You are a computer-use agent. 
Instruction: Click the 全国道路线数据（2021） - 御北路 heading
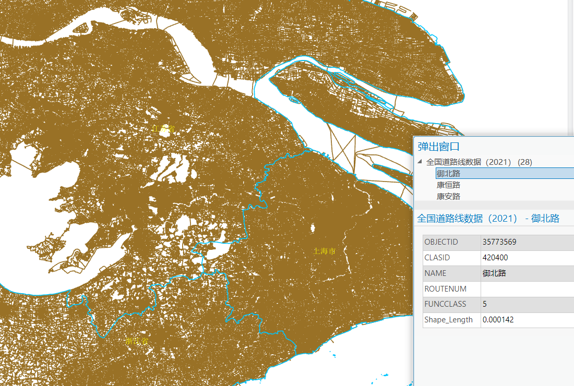coord(488,219)
